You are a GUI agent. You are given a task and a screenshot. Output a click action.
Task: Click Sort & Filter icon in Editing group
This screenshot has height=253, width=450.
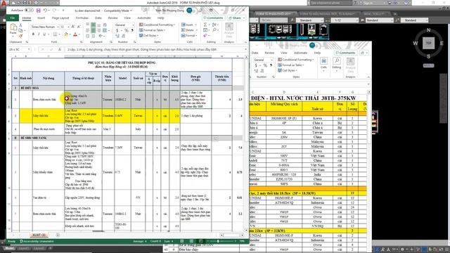click(x=214, y=25)
